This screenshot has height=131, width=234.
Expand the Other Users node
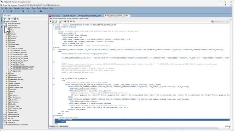click(x=7, y=112)
